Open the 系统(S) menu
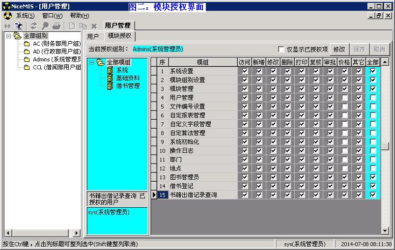 coord(25,16)
